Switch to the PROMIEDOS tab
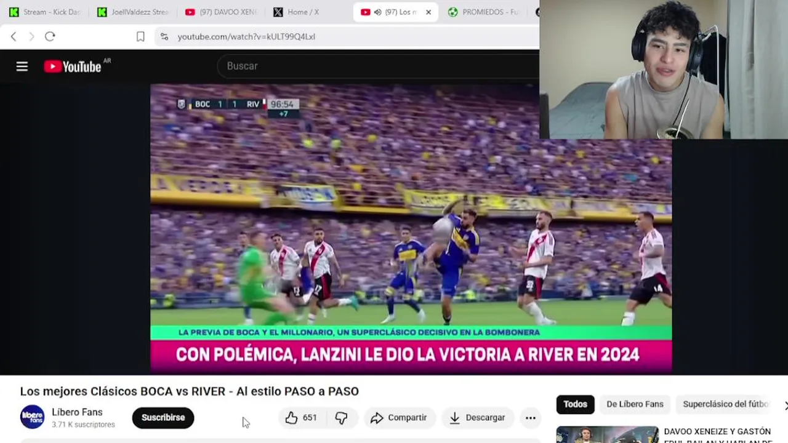 (x=483, y=12)
